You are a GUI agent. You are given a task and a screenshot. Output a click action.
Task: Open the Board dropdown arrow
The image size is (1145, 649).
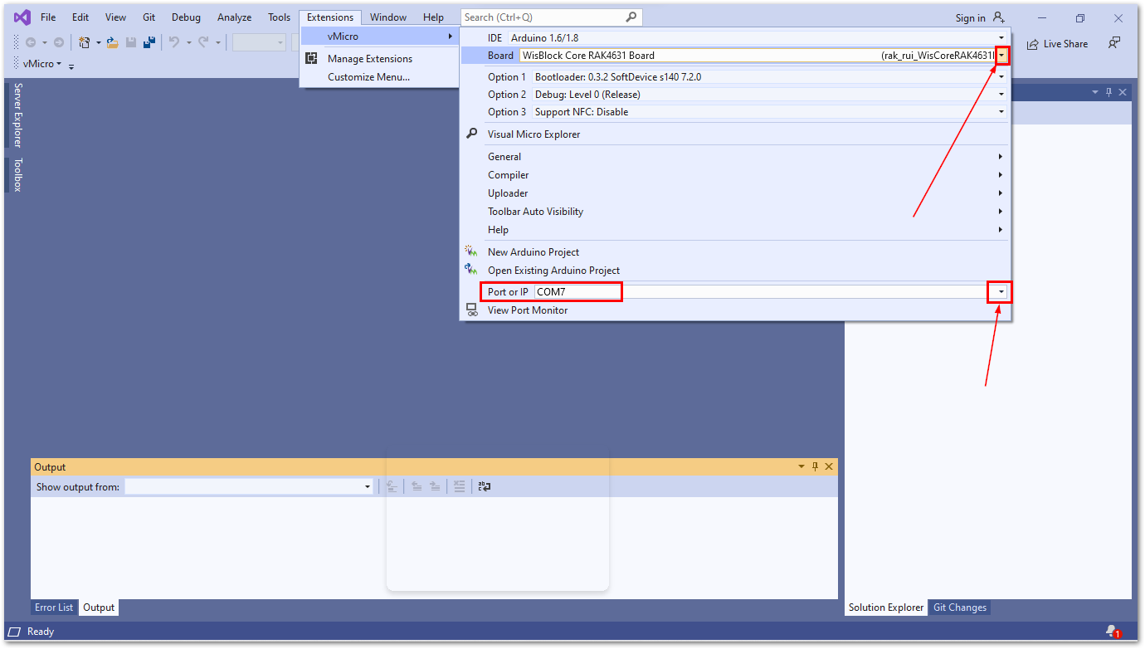(x=1002, y=56)
